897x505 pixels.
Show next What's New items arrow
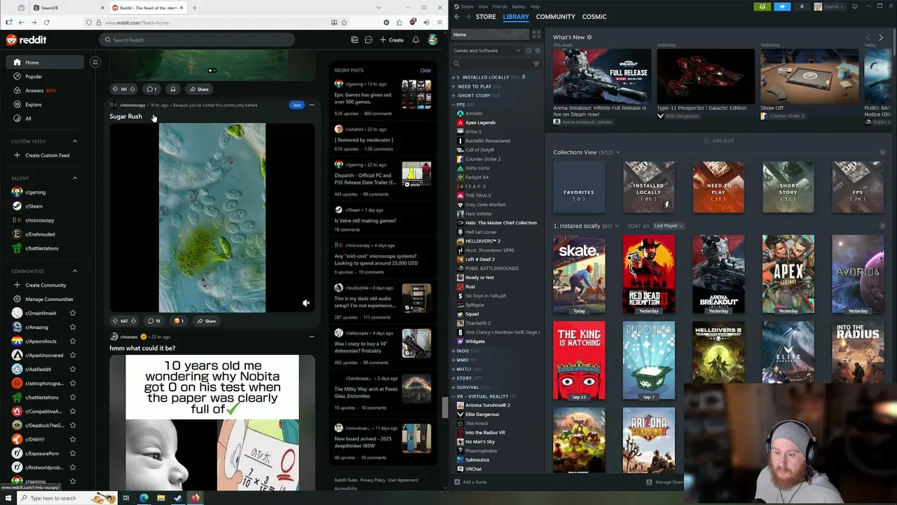pos(881,37)
